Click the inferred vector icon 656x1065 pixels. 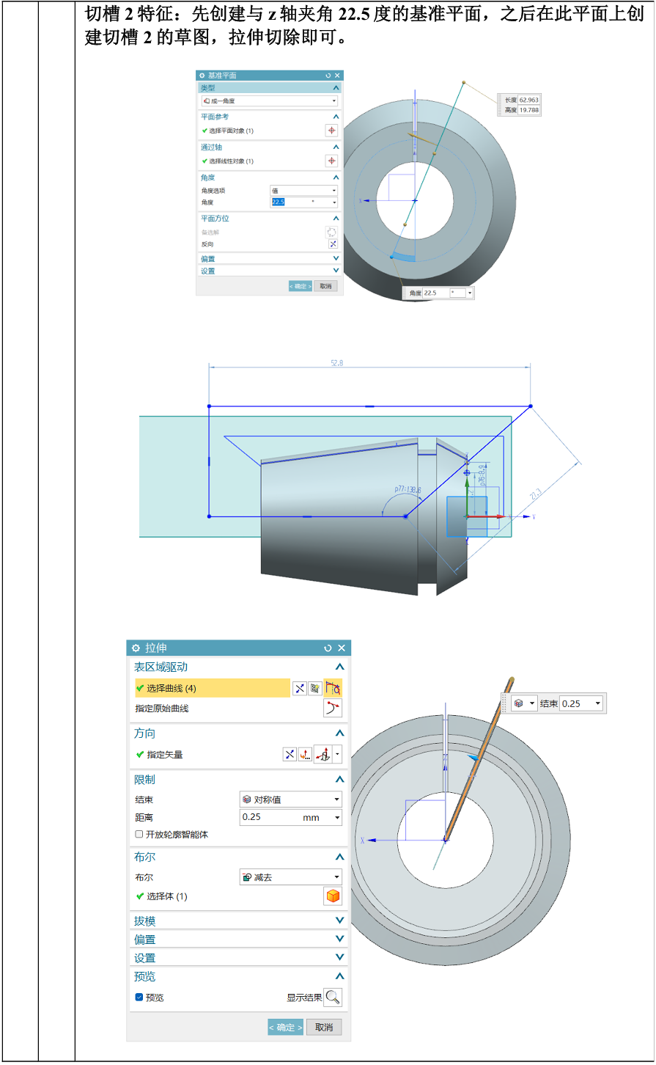click(323, 754)
